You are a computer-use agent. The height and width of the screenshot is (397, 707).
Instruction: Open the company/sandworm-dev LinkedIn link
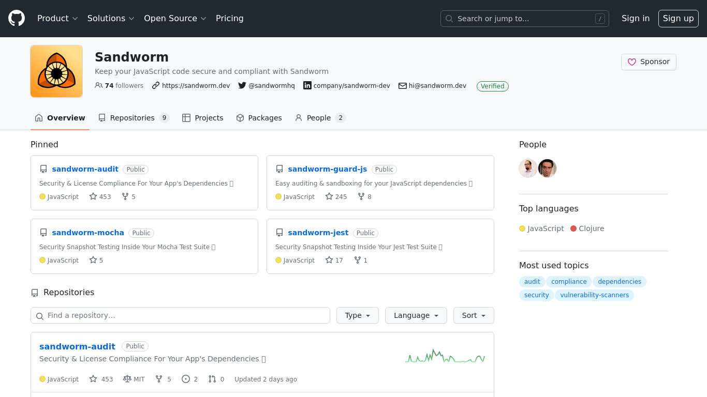(x=351, y=86)
